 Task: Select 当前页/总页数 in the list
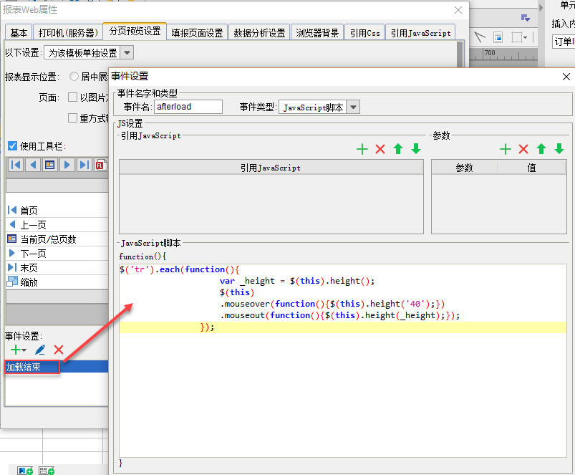click(57, 239)
